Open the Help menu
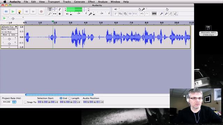 point(126,2)
